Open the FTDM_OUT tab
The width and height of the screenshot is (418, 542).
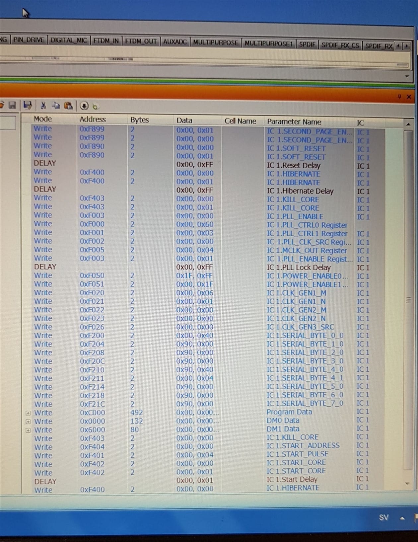(x=141, y=41)
